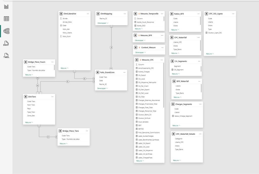Select DimTiers to Bridge_Piece_Fourn relationship arrow

point(38,85)
